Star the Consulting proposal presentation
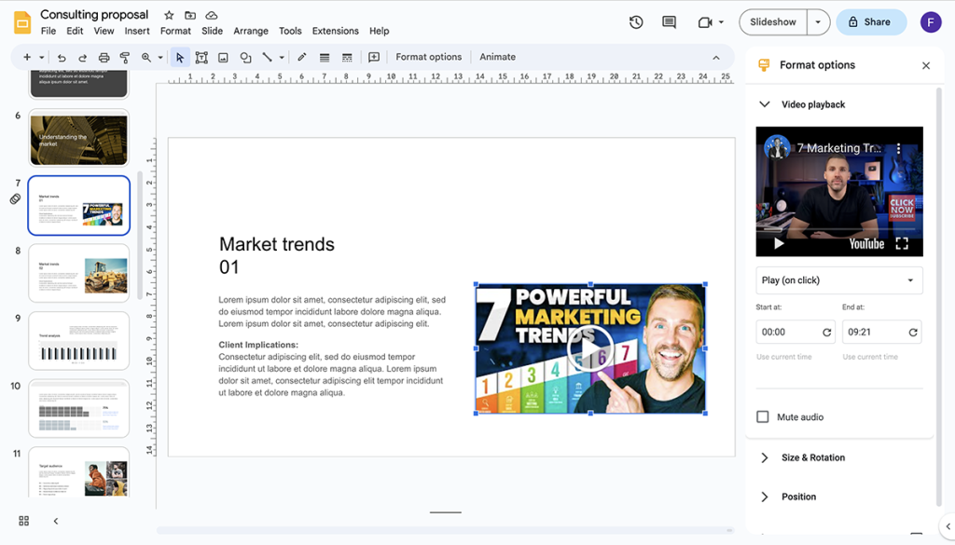The height and width of the screenshot is (545, 955). (168, 15)
